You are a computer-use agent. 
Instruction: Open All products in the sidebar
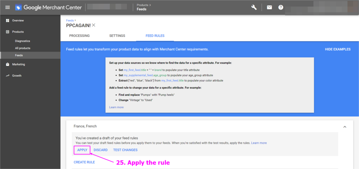(22, 48)
